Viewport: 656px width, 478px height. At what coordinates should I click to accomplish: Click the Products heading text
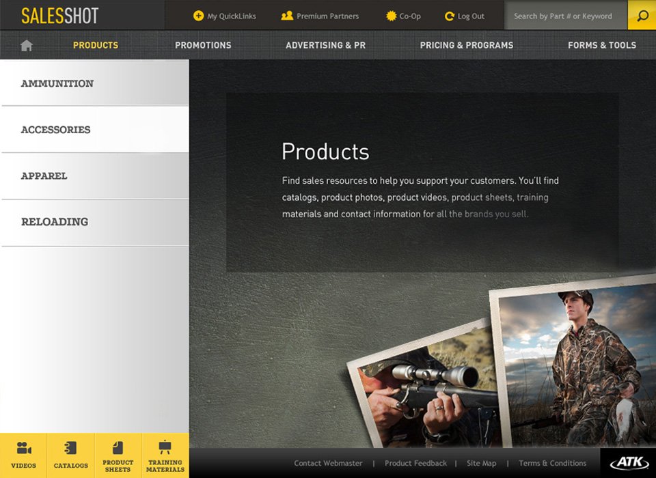tap(325, 152)
